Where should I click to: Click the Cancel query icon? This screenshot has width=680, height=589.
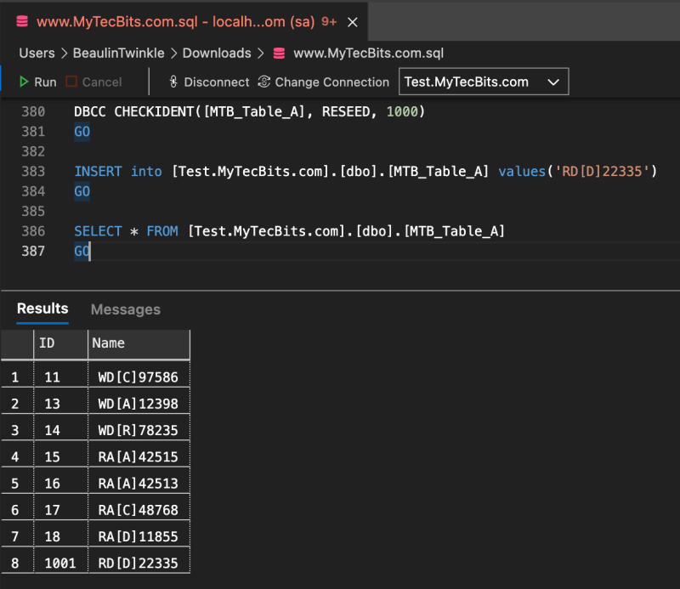[x=71, y=82]
